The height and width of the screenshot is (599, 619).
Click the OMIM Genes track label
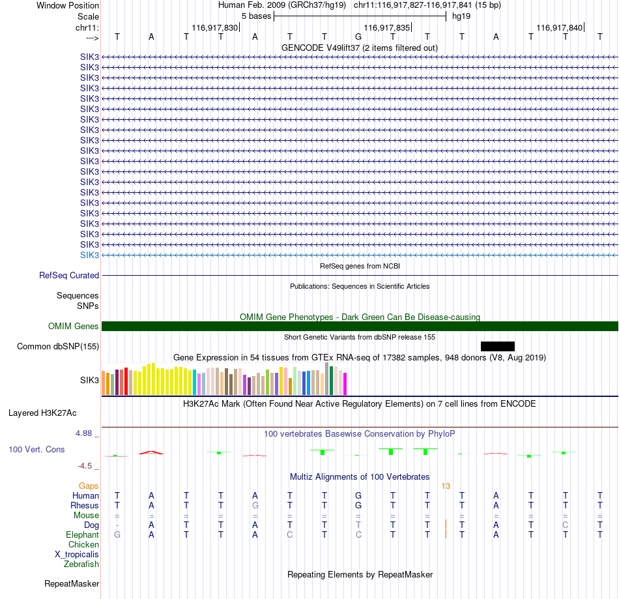click(74, 326)
